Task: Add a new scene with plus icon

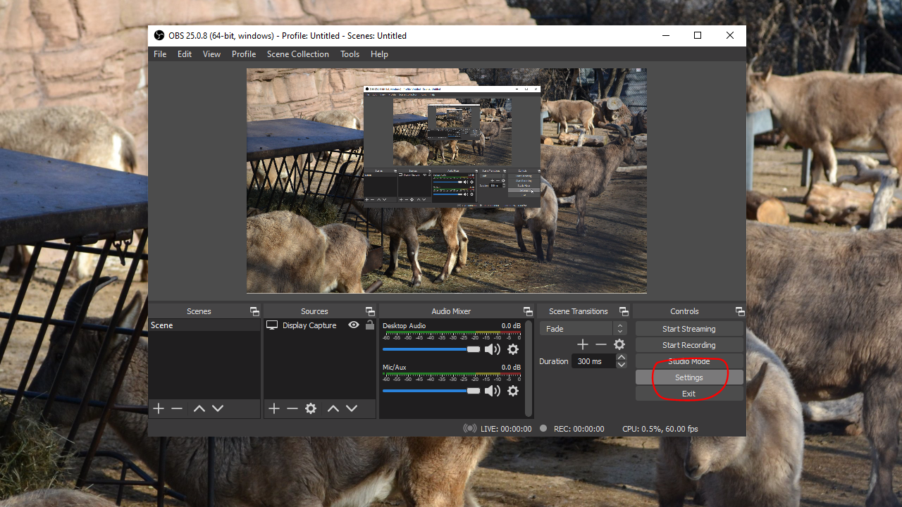Action: coord(159,408)
